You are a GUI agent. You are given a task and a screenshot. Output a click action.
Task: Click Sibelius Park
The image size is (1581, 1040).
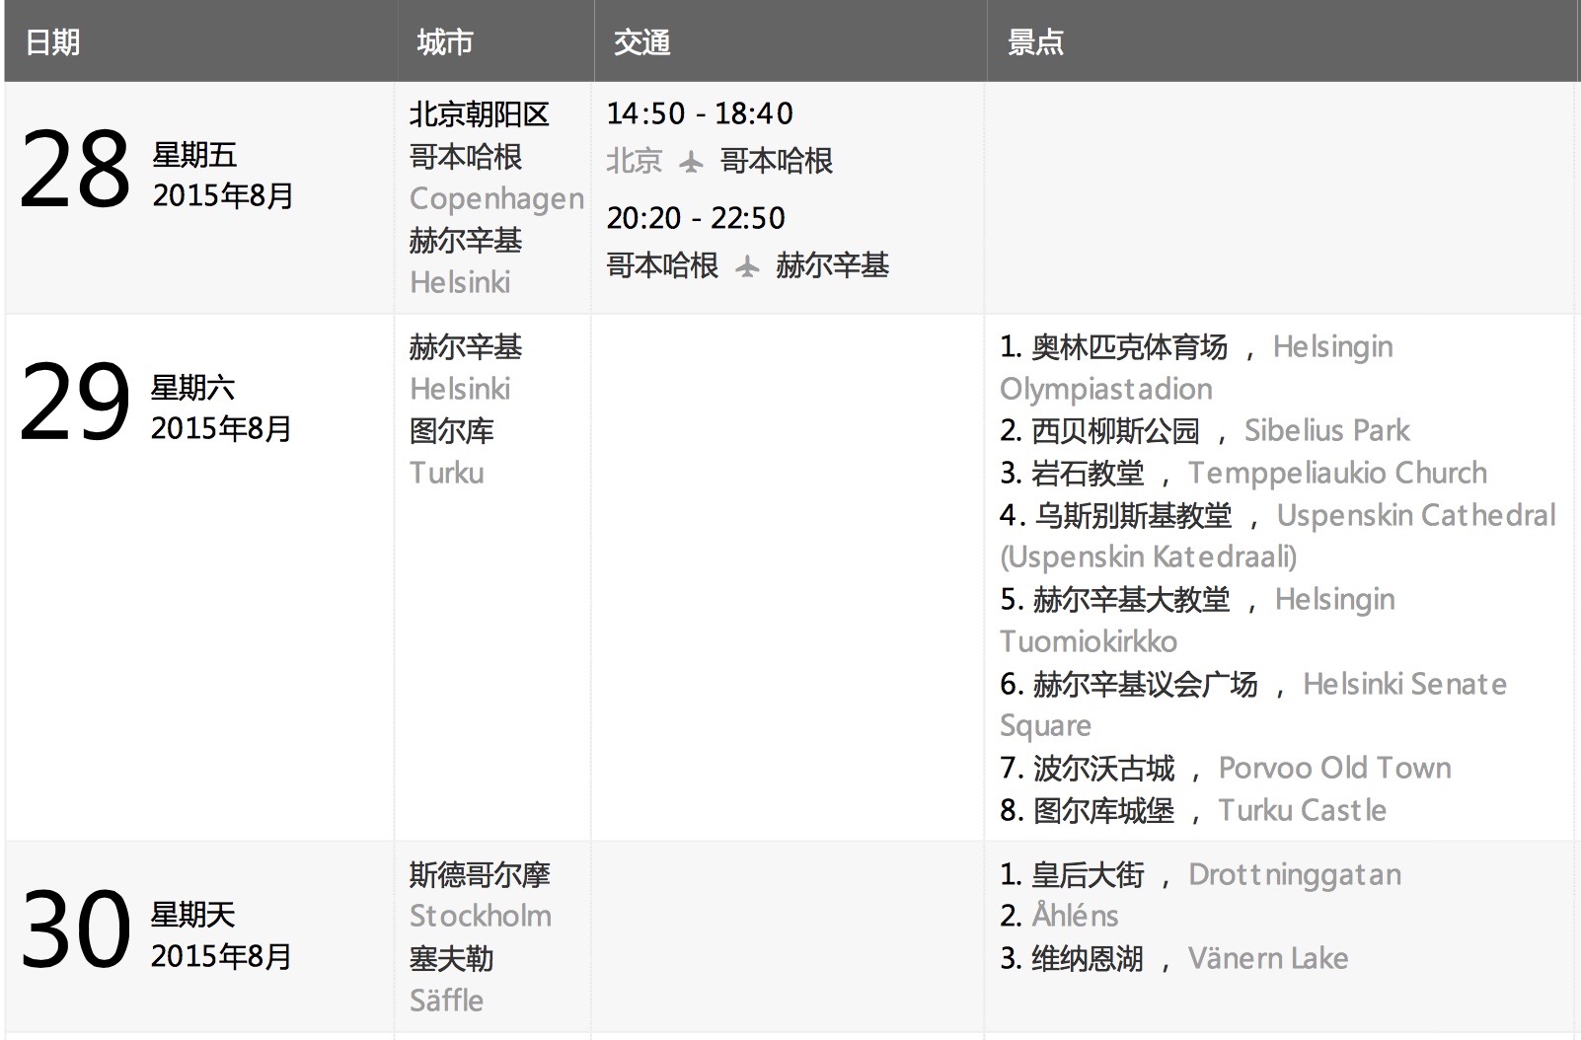1327,431
